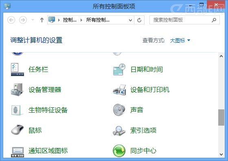The height and width of the screenshot is (161, 228).
Task: Open the Biometric Devices fingerprint icon
Action: 17,110
